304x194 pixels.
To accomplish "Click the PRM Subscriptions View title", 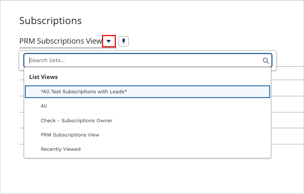I will click(x=61, y=41).
